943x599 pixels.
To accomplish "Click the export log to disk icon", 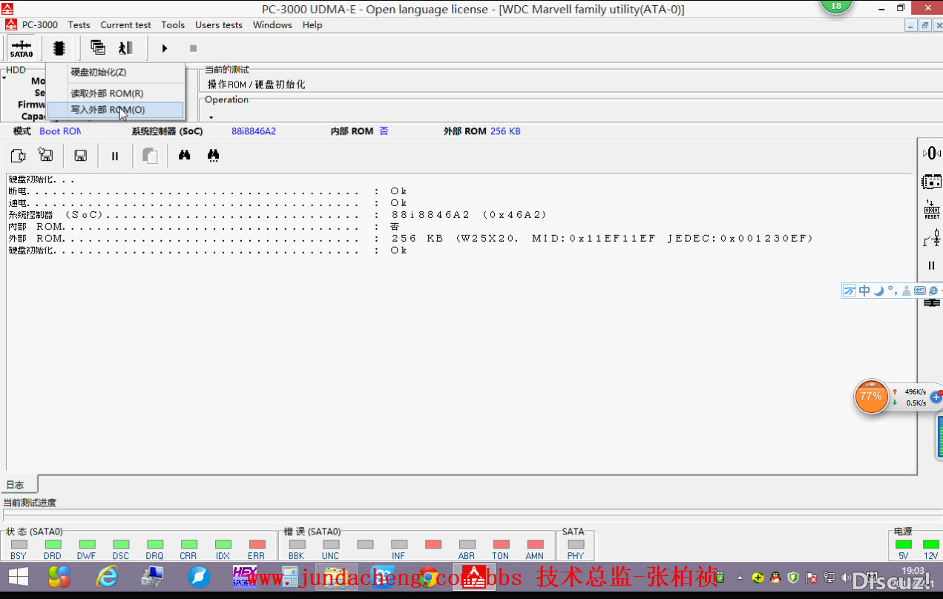I will pyautogui.click(x=46, y=156).
